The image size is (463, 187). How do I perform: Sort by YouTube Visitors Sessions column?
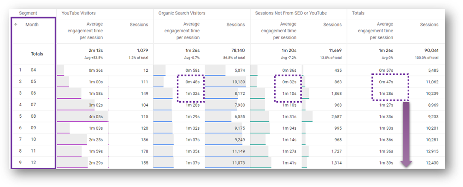coord(139,25)
